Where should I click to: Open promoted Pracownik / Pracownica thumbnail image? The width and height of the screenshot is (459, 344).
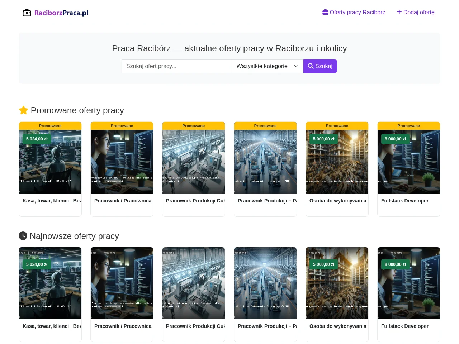(x=122, y=162)
